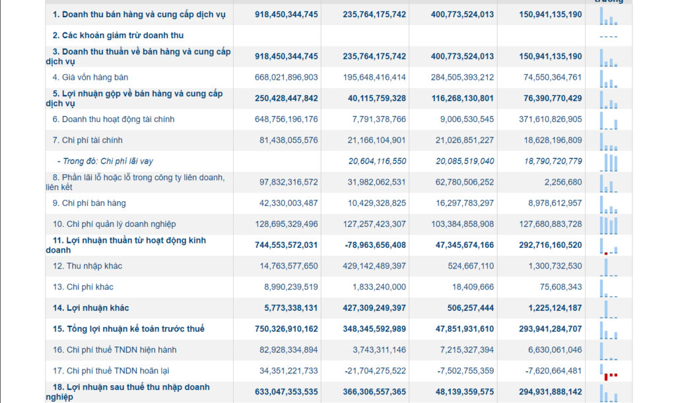View sparkline for Tổng lợi nhuận kế toán trước thuế
676x403 pixels.
coord(608,330)
